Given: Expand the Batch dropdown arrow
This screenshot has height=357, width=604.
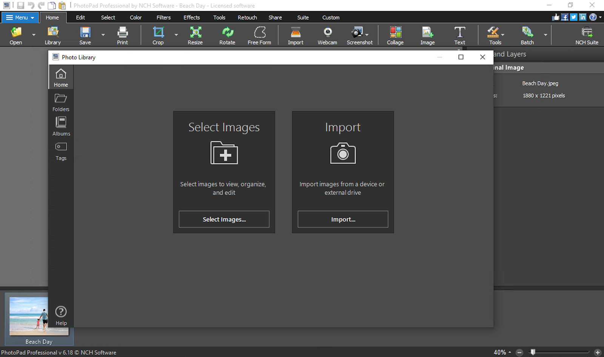Looking at the screenshot, I should [x=545, y=35].
